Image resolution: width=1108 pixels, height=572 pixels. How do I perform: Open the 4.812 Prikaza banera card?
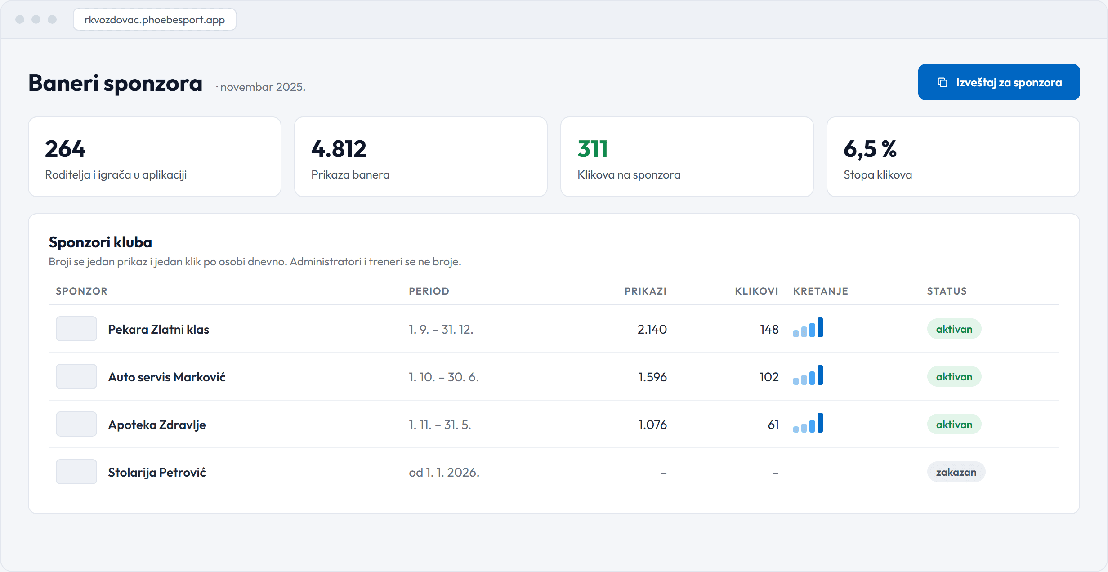(x=421, y=157)
